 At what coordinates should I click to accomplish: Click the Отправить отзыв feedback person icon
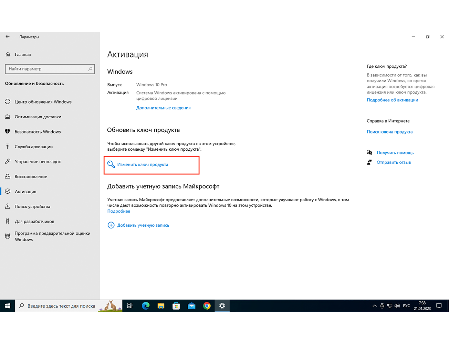click(369, 162)
